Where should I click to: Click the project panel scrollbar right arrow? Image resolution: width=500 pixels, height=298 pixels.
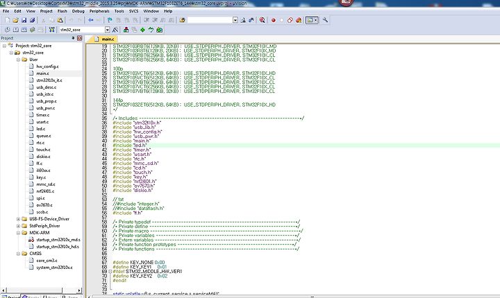[x=79, y=290]
